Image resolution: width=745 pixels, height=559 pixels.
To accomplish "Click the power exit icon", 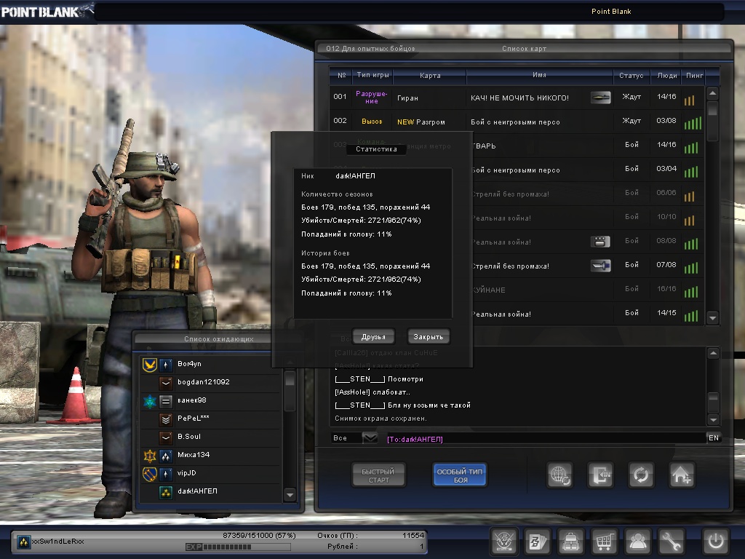I will tap(716, 541).
